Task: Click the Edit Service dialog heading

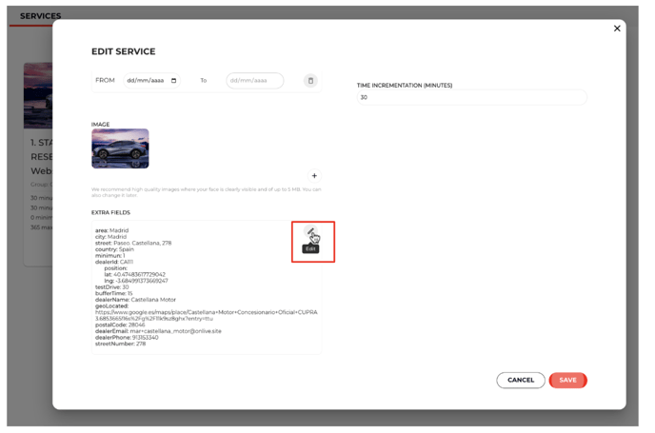Action: coord(123,51)
